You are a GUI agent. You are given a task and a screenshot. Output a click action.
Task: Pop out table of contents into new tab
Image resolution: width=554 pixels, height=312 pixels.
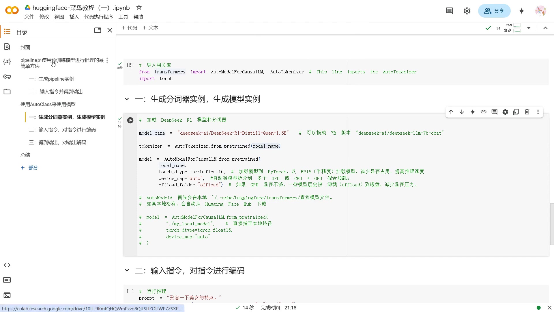[98, 30]
